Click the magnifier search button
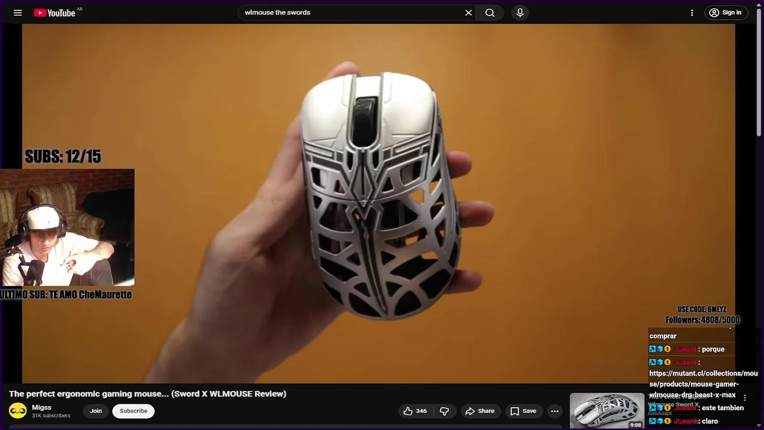 (490, 13)
